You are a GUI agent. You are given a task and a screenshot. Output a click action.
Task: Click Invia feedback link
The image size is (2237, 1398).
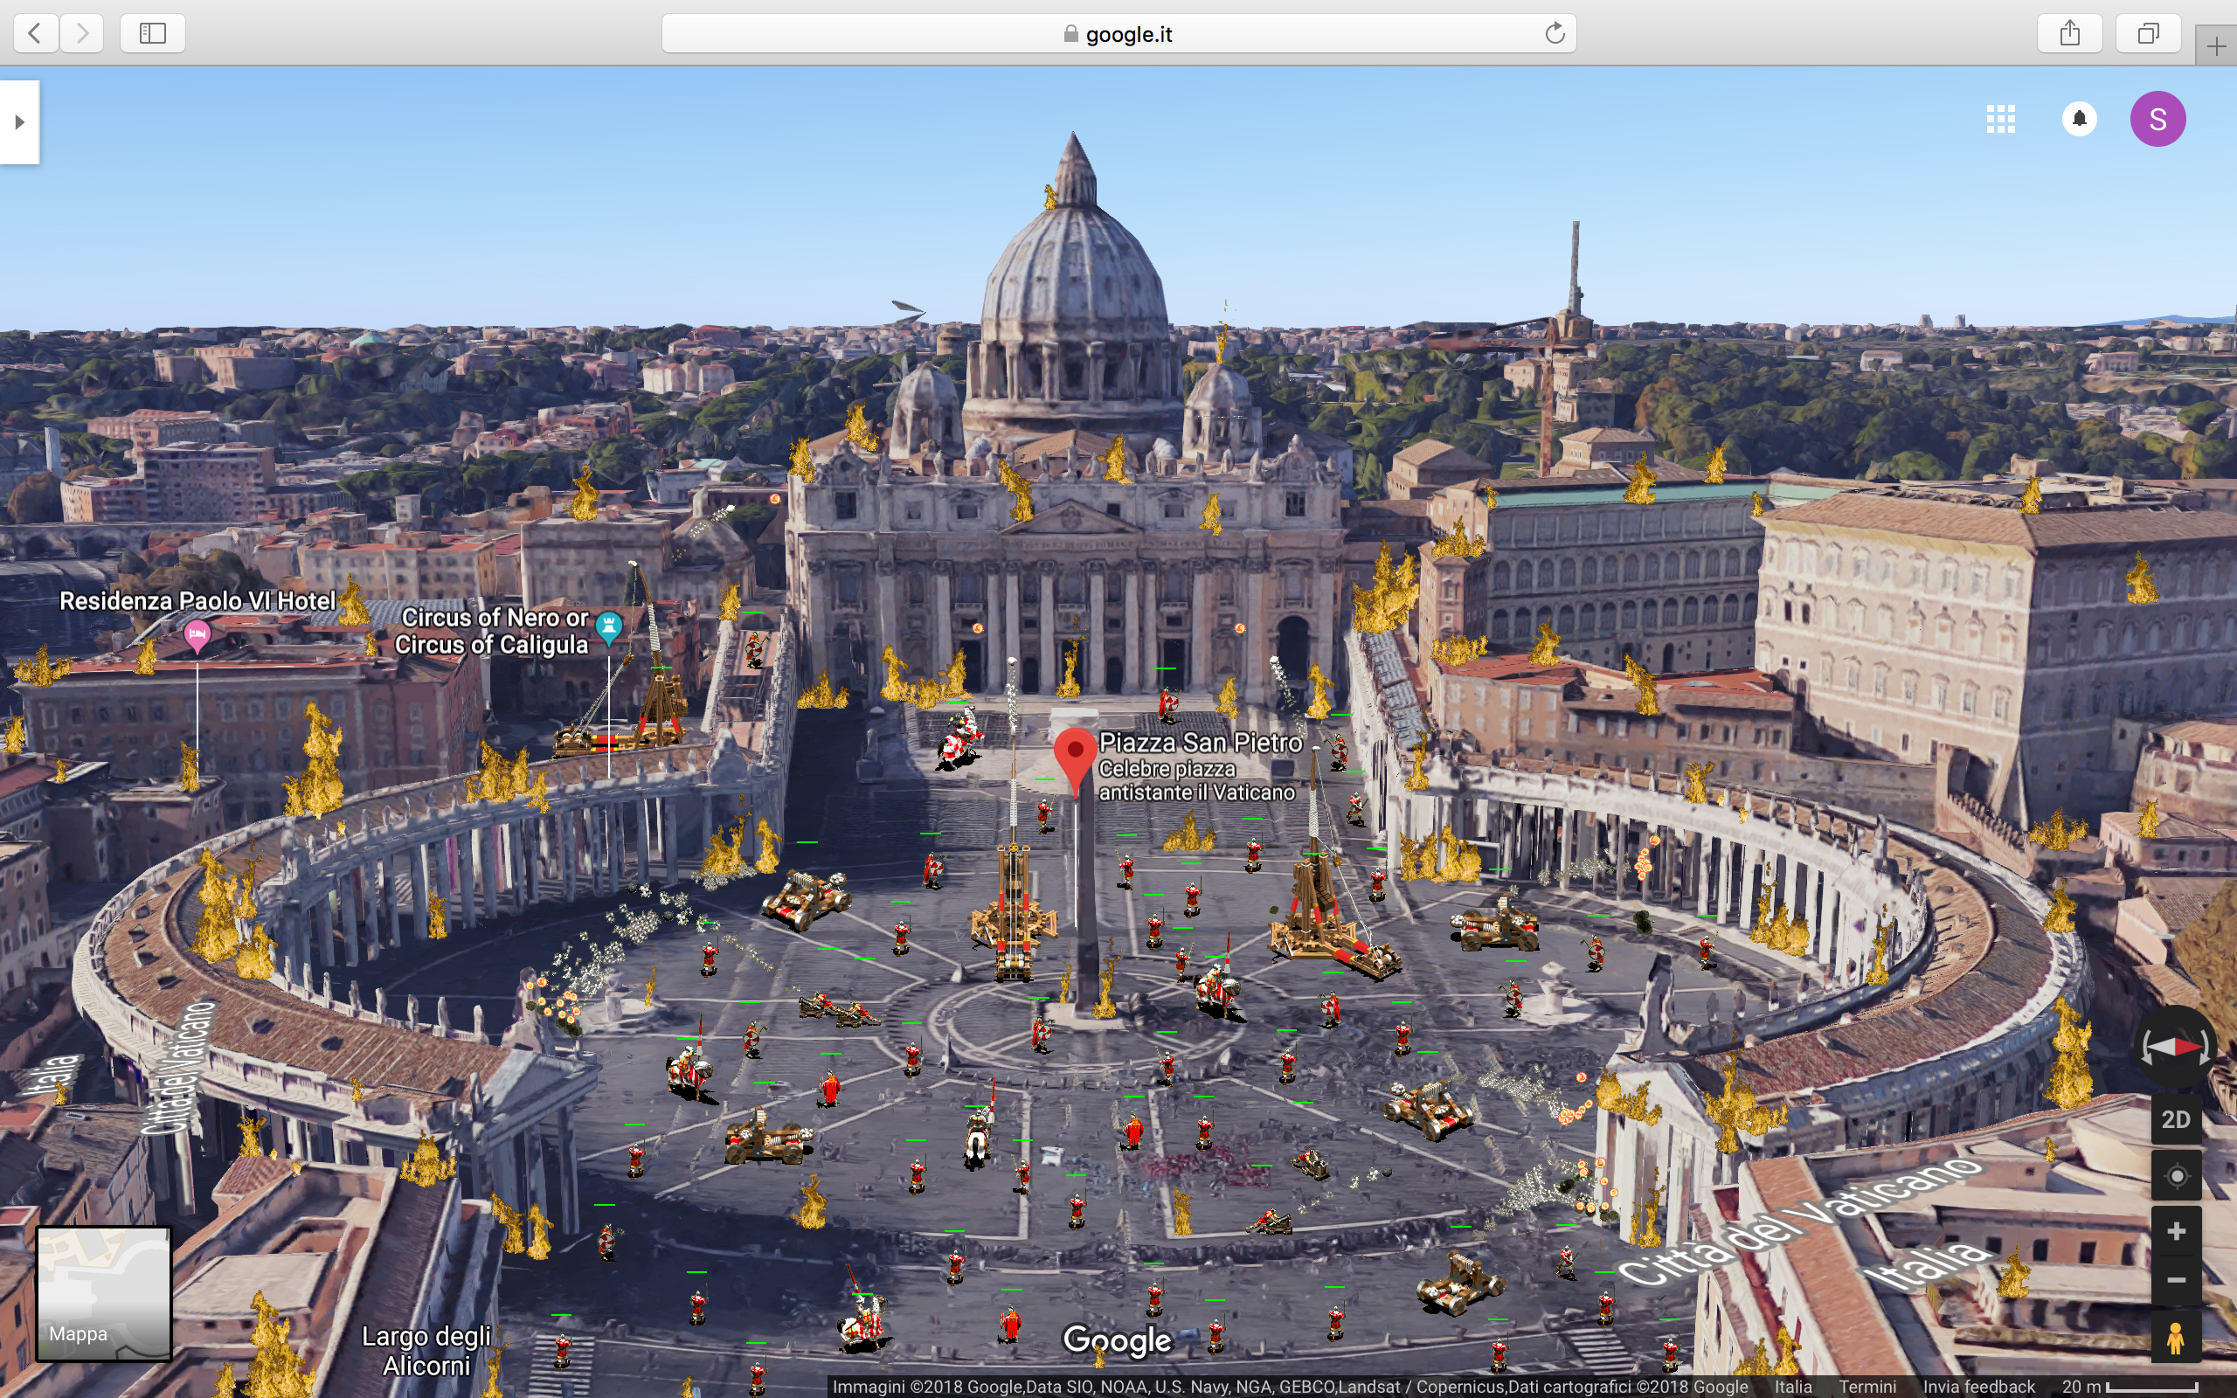[x=1979, y=1387]
